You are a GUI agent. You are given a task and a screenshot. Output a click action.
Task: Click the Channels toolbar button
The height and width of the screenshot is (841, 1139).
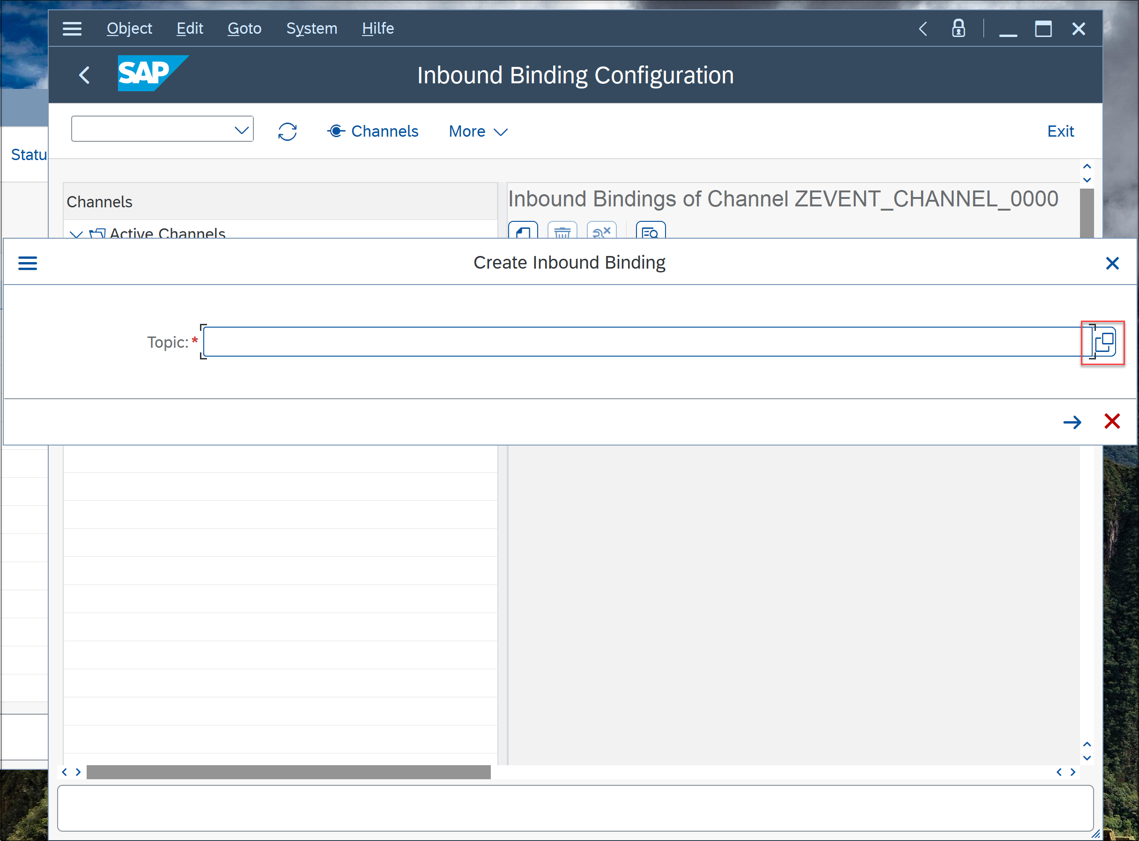[x=373, y=132]
